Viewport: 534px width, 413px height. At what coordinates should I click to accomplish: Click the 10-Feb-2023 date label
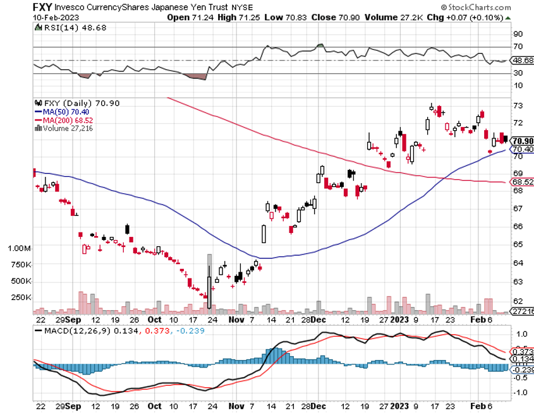[56, 17]
